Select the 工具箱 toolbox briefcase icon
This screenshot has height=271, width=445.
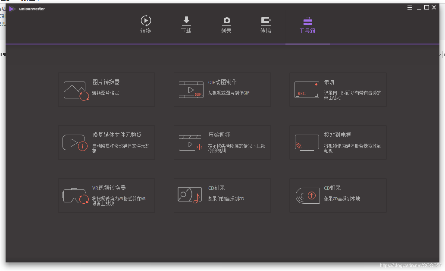308,21
